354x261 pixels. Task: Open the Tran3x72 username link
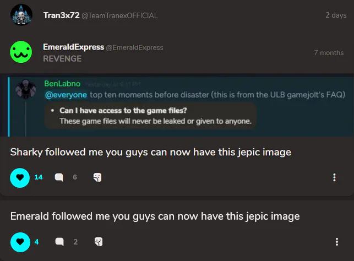(61, 15)
